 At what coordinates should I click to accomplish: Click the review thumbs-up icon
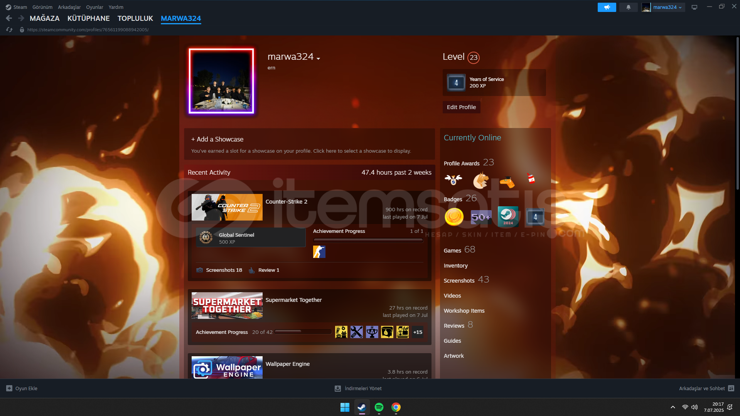point(251,270)
